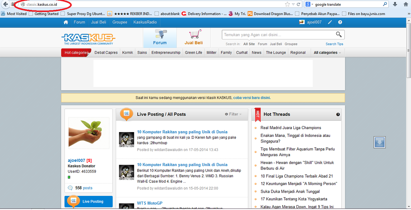411x210 pixels.
Task: Open the WTS MotoGP post
Action: 150,203
